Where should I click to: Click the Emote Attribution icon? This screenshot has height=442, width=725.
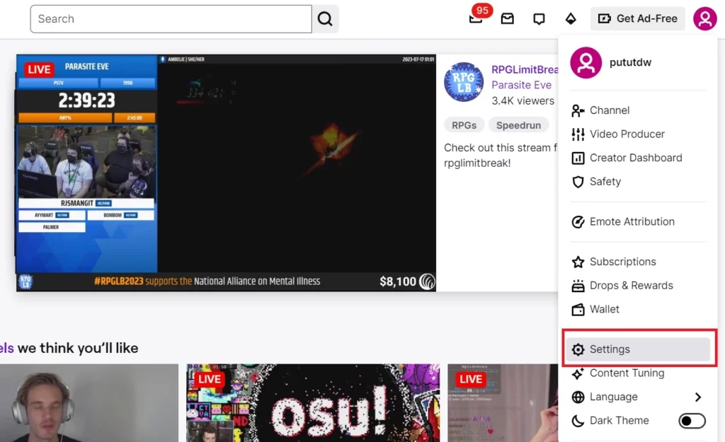(578, 221)
